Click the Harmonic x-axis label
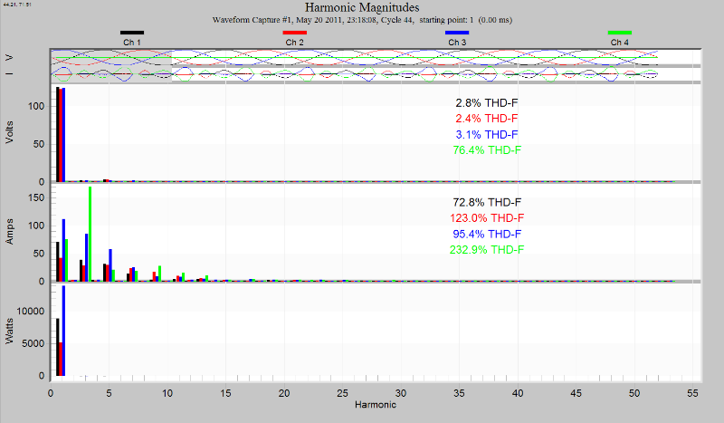This screenshot has height=423, width=724. tap(376, 405)
